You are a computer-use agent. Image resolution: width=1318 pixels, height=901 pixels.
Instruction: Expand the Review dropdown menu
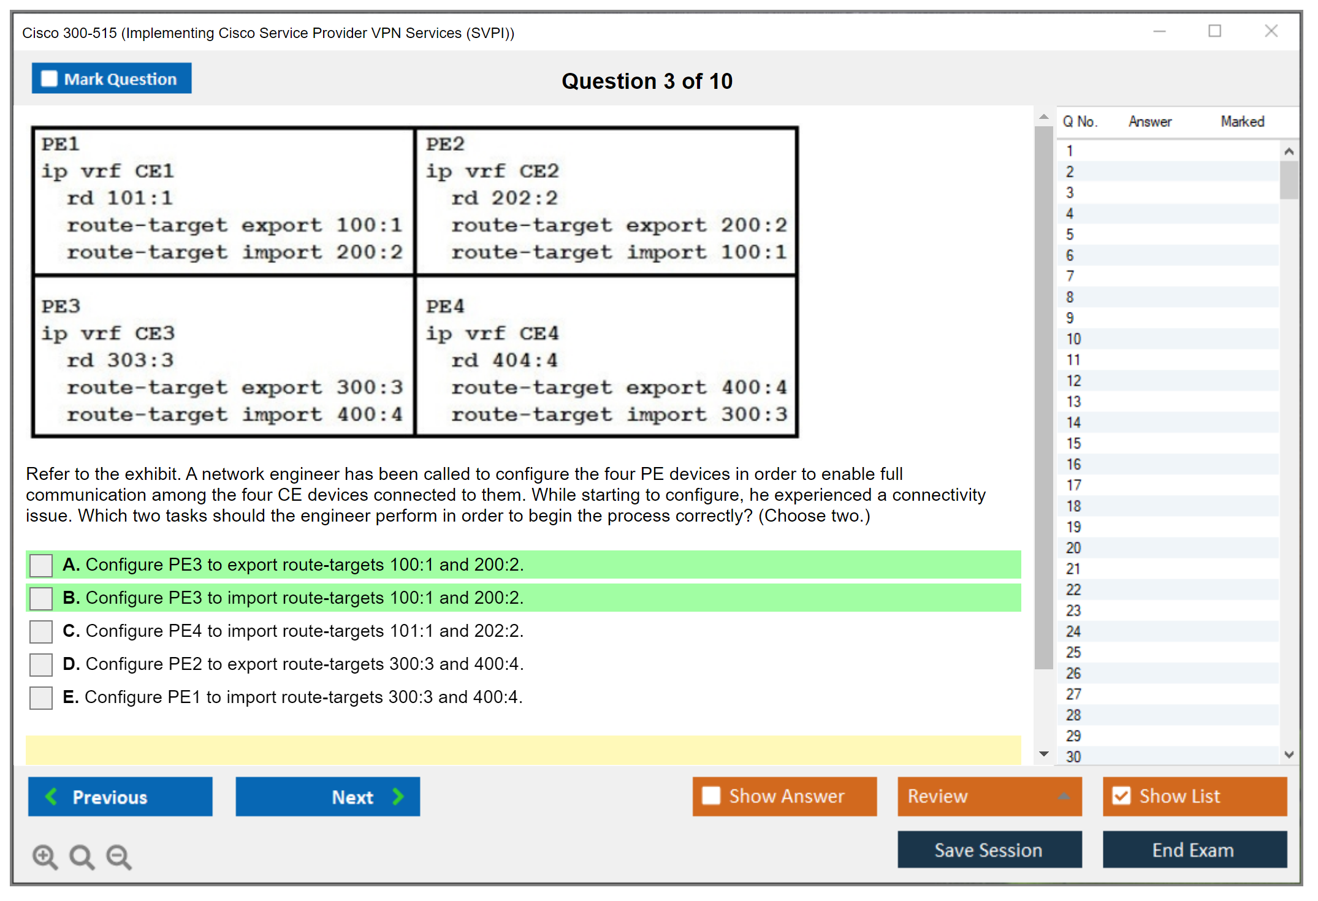[1064, 796]
